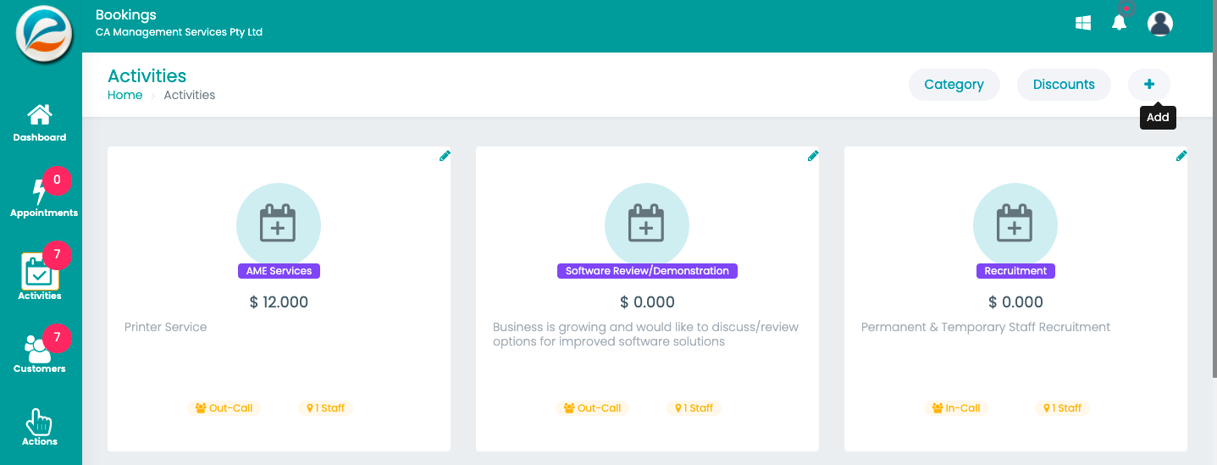
Task: Click the plus Add activity button
Action: point(1149,85)
